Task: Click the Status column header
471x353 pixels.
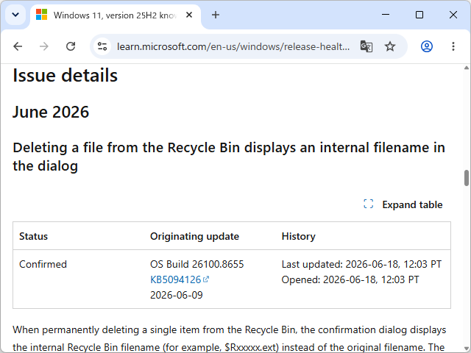Action: point(33,237)
